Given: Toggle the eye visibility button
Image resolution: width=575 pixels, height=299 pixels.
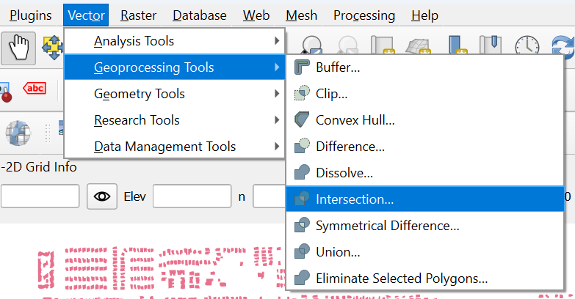Looking at the screenshot, I should (102, 196).
